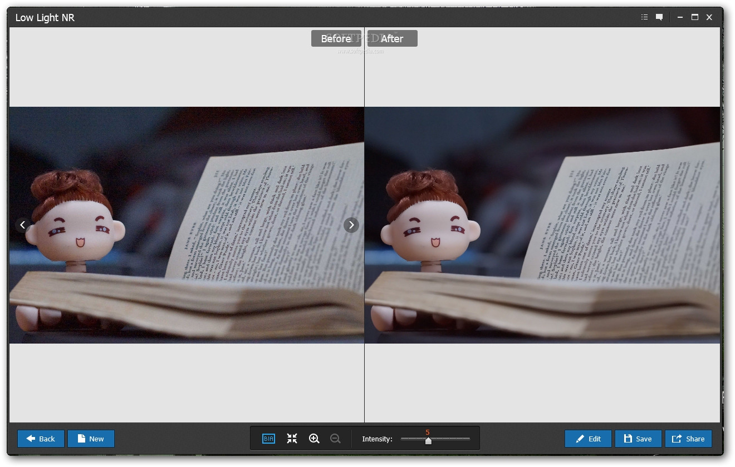Save the denoised image
The image size is (735, 467).
[638, 439]
